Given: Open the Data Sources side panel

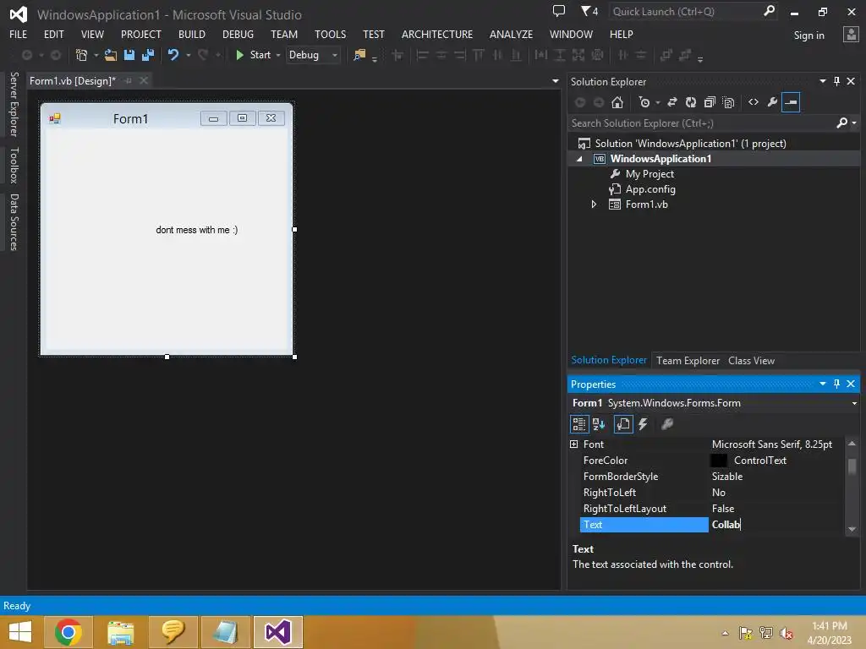Looking at the screenshot, I should [14, 222].
